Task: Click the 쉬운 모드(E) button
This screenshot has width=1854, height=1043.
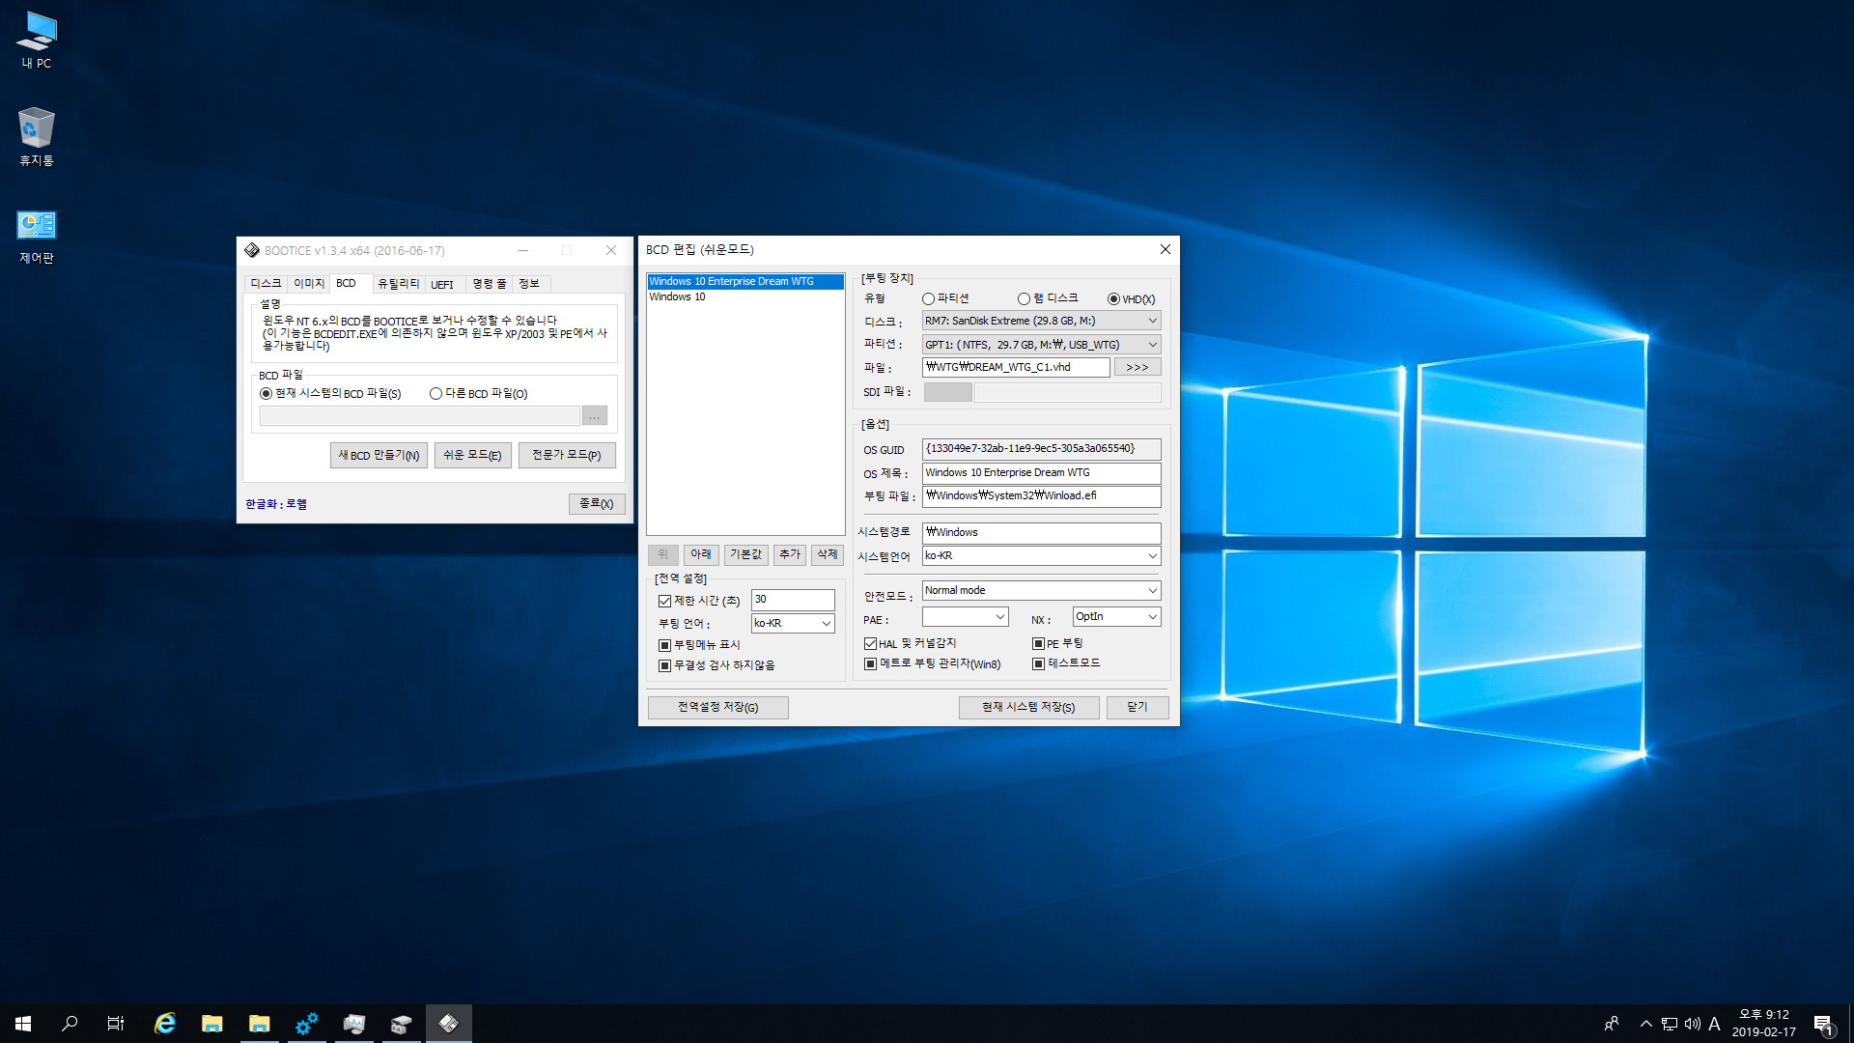Action: pyautogui.click(x=472, y=455)
